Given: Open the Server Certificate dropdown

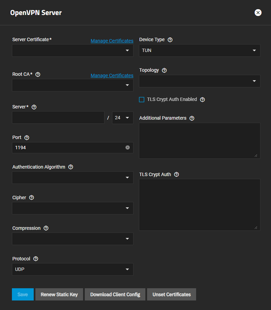Looking at the screenshot, I should pos(73,50).
